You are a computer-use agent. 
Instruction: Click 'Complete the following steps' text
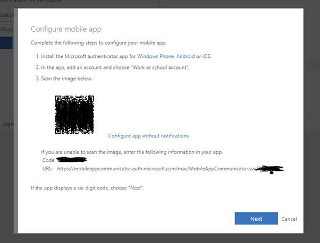click(x=98, y=43)
